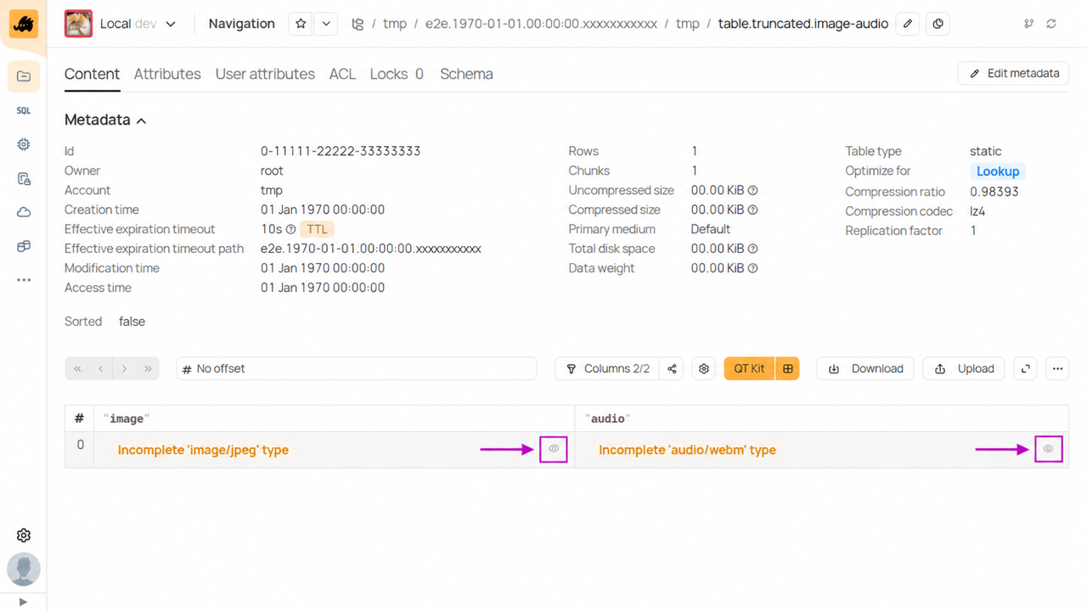Click the TTL badge

click(x=317, y=229)
